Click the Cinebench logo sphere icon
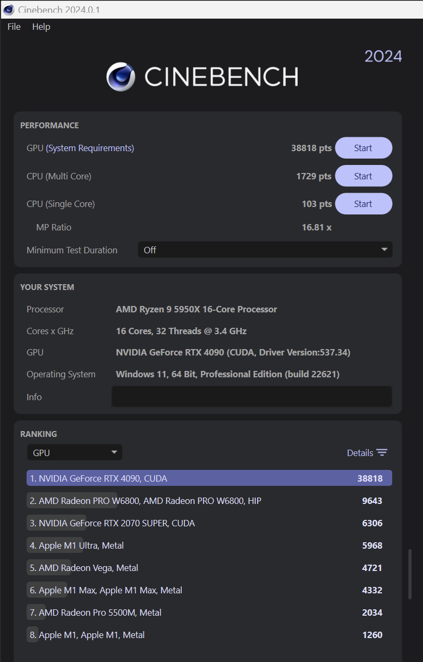This screenshot has height=662, width=423. coord(121,77)
